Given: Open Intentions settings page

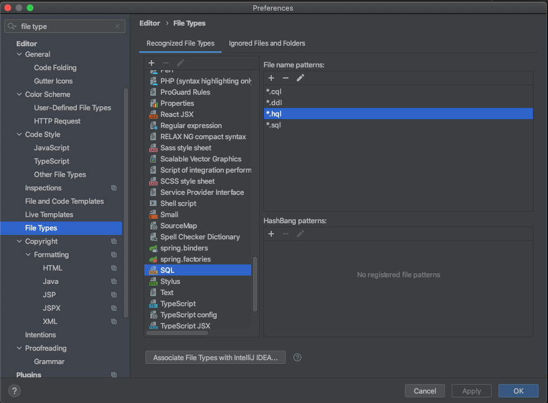Looking at the screenshot, I should click(x=41, y=335).
